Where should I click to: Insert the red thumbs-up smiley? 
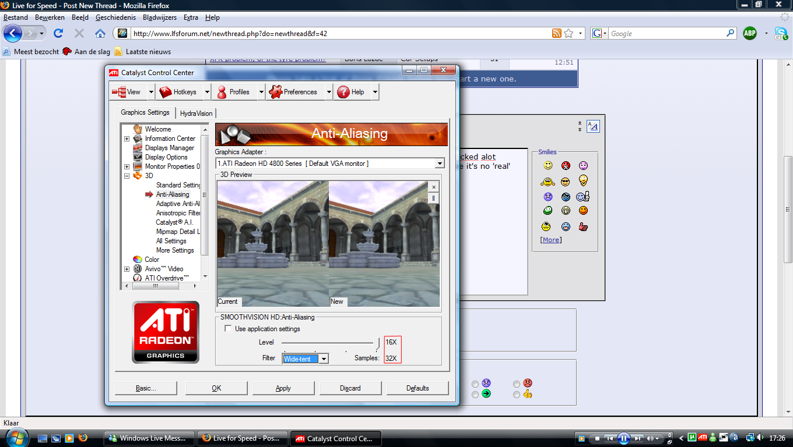click(584, 226)
